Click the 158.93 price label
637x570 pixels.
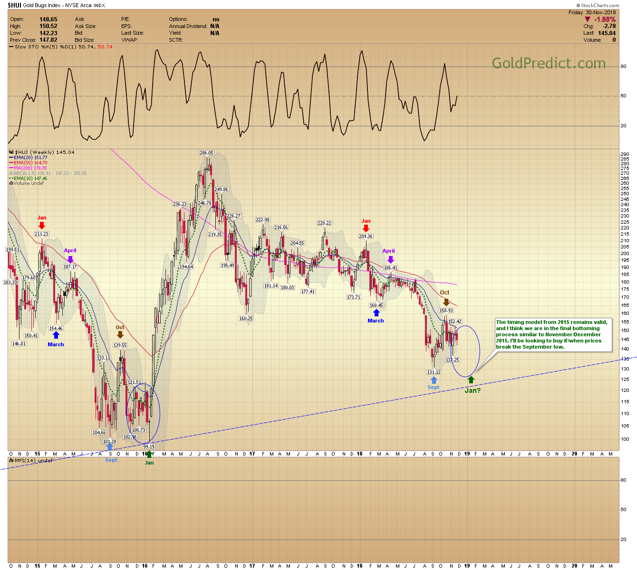[446, 311]
